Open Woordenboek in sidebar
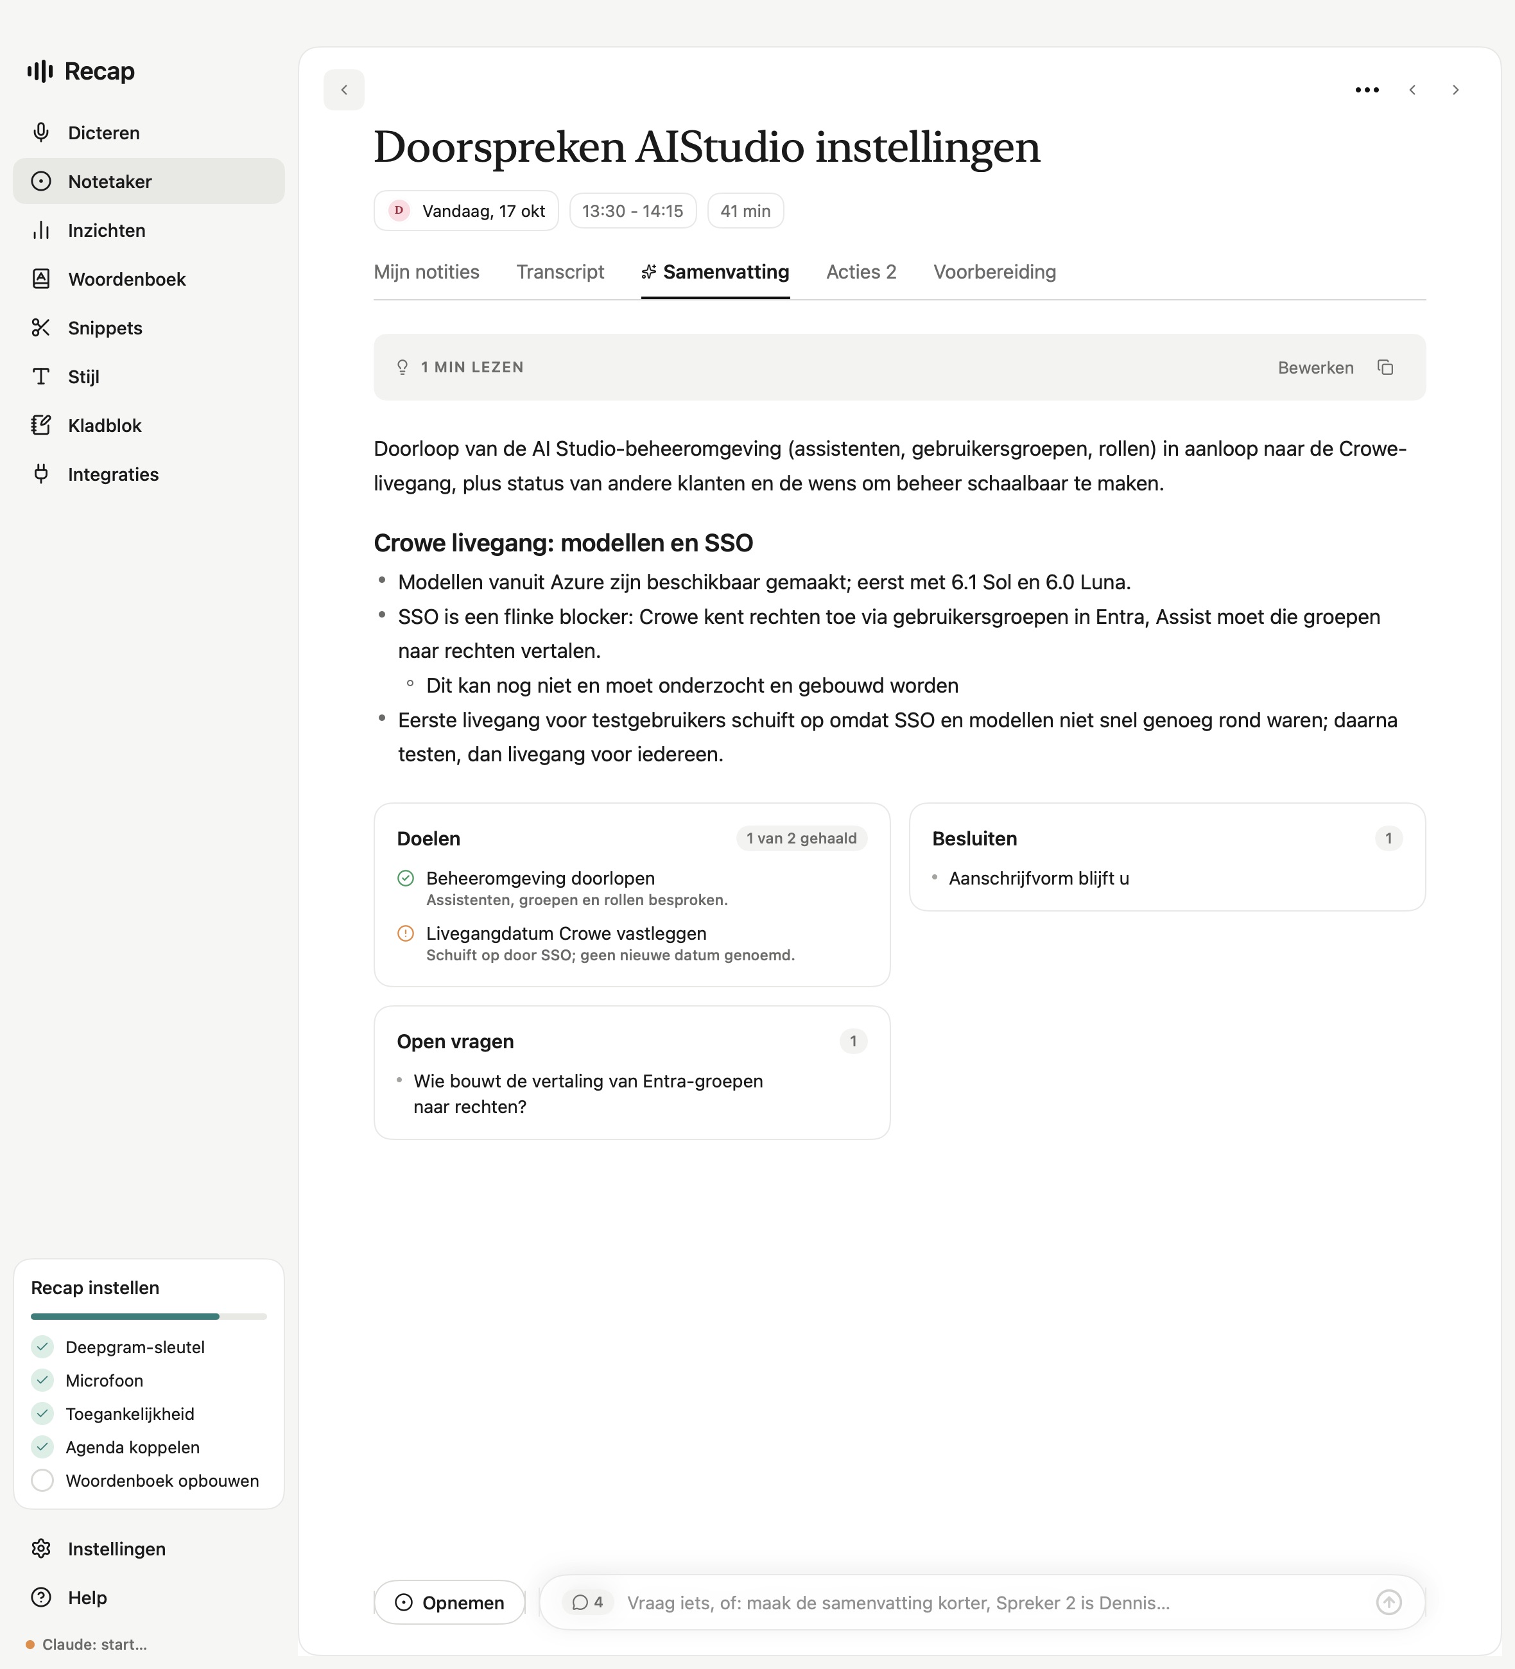The width and height of the screenshot is (1515, 1669). click(149, 279)
